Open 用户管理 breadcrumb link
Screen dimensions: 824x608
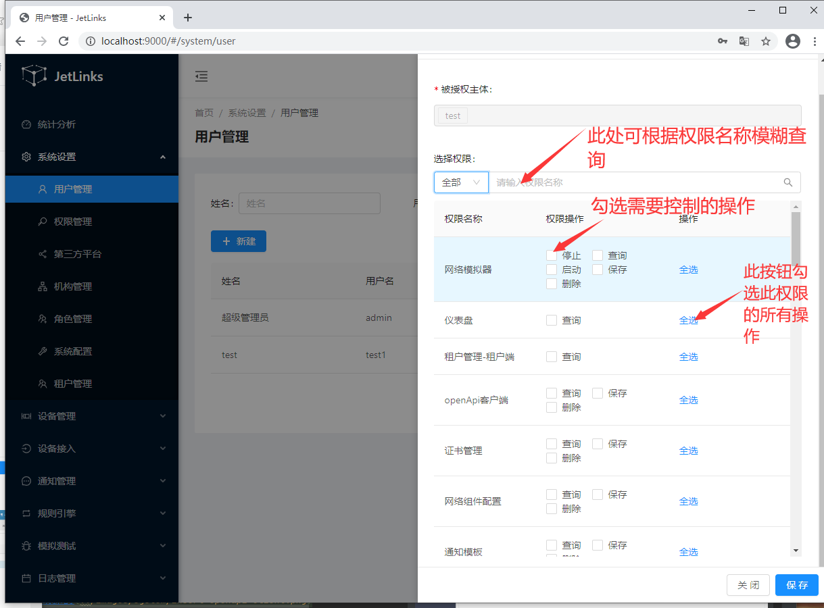[x=299, y=112]
